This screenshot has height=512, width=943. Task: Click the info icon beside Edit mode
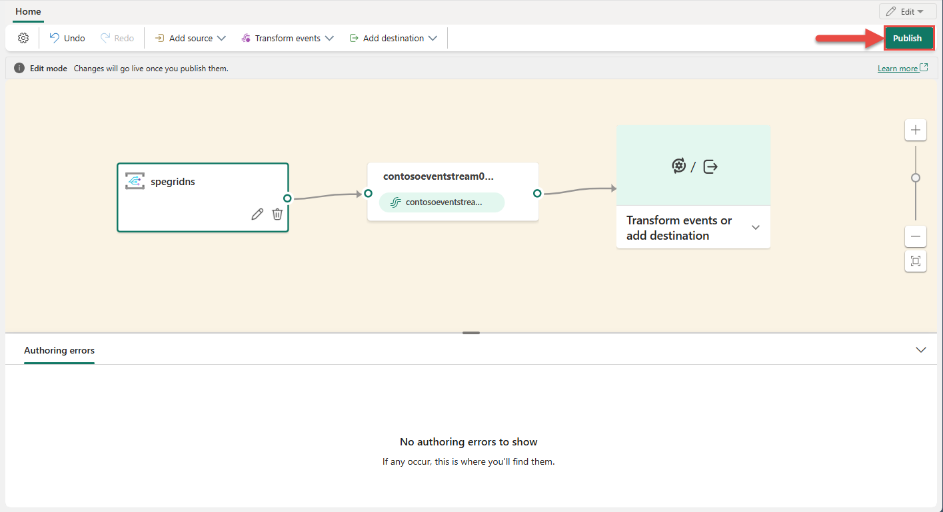[19, 69]
